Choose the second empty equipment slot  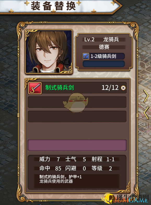(x=77, y=102)
